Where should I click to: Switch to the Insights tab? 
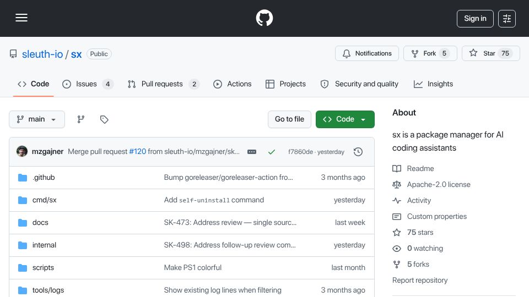point(433,84)
